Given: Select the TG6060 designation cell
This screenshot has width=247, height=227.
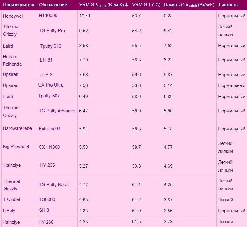Looking at the screenshot, I should click(x=47, y=199).
